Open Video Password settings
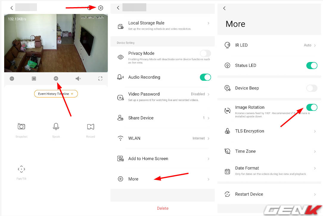Viewport: 323px width, 216px height. point(163,96)
